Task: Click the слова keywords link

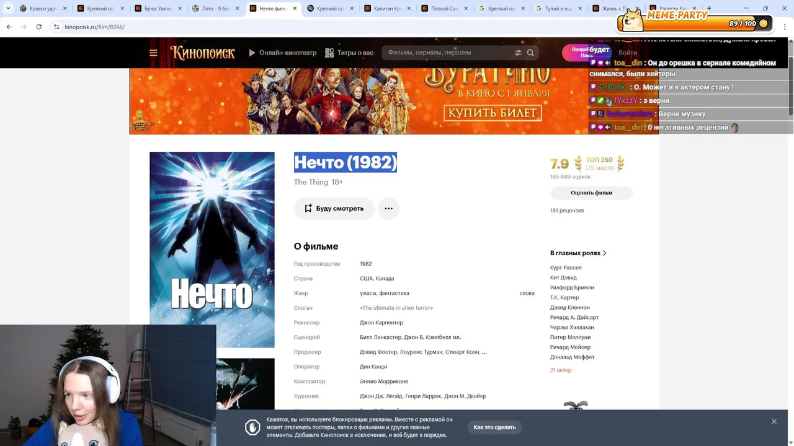Action: [527, 293]
